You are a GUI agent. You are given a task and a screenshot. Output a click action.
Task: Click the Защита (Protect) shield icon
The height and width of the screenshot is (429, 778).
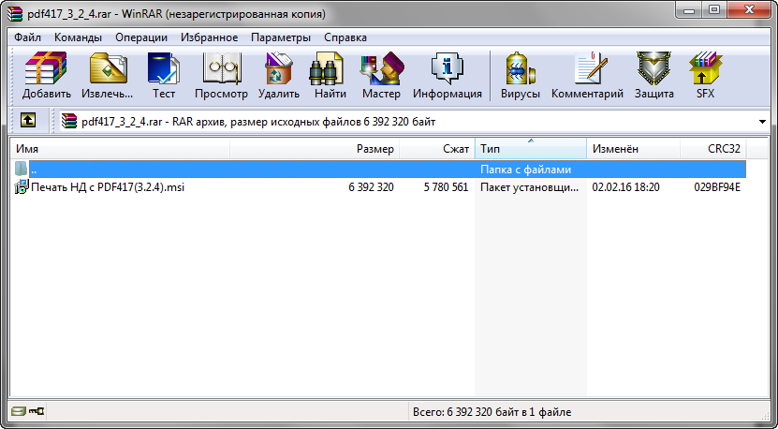point(654,75)
